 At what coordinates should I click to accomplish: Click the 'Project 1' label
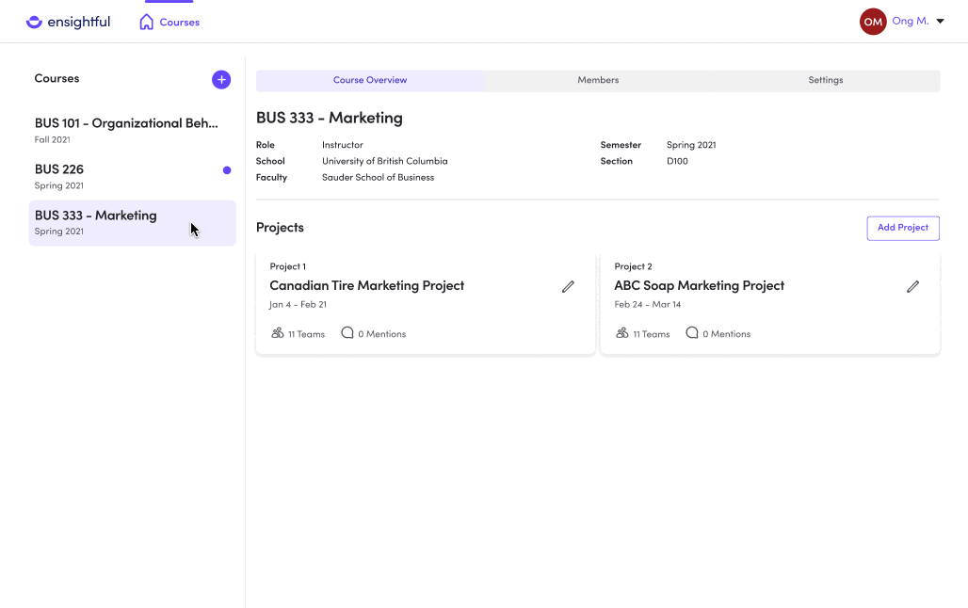pyautogui.click(x=288, y=266)
